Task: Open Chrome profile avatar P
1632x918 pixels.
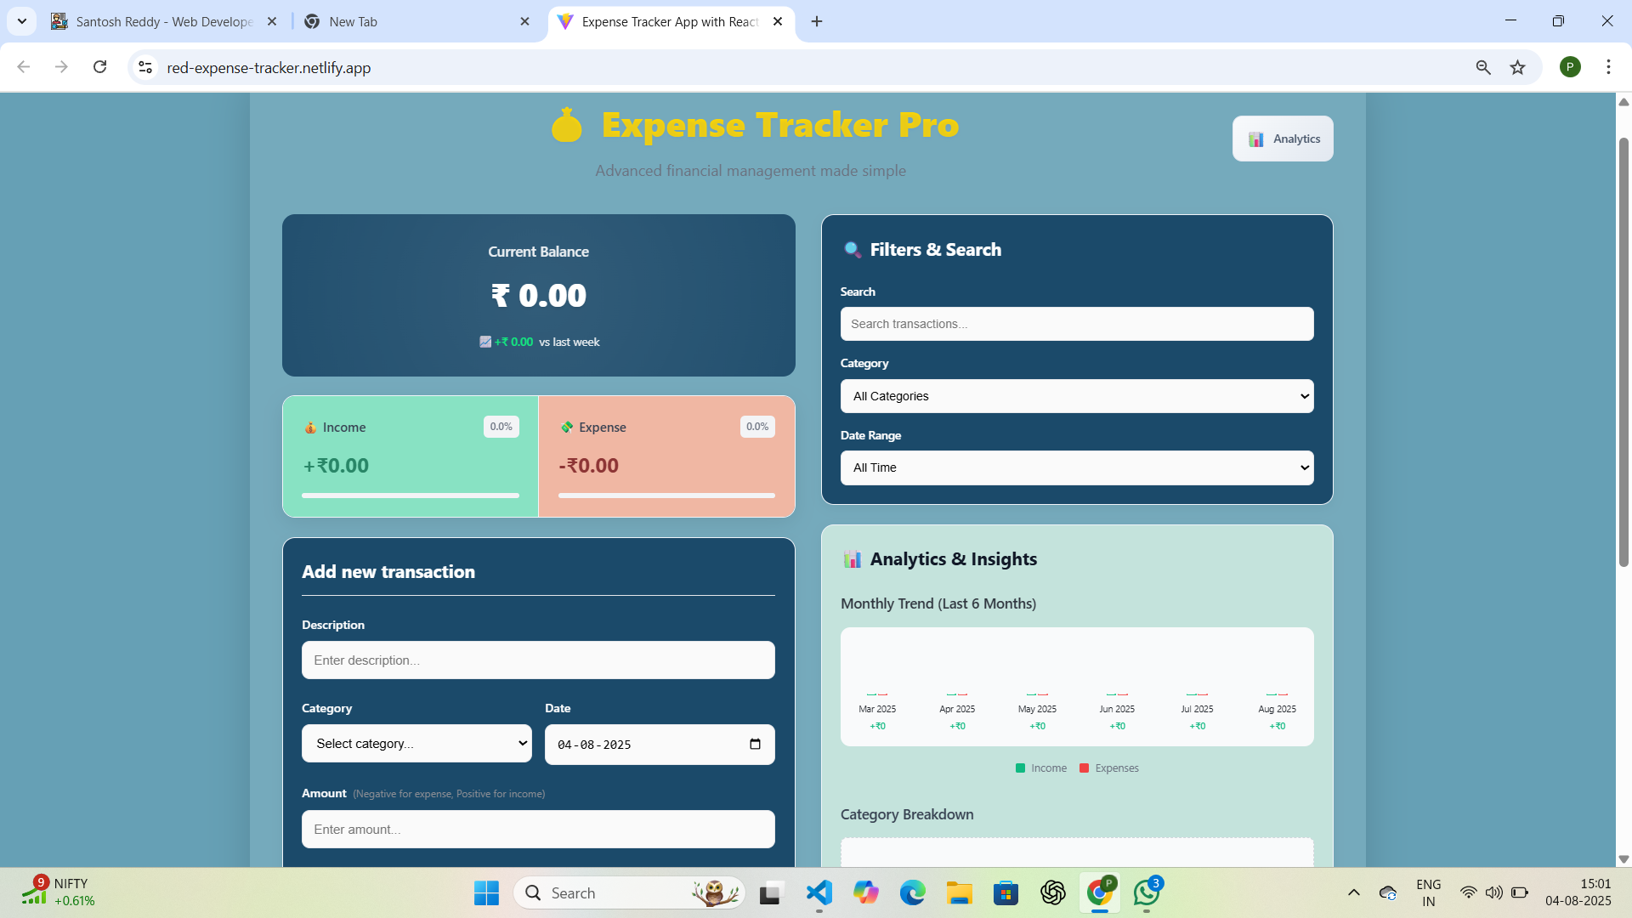Action: coord(1570,67)
